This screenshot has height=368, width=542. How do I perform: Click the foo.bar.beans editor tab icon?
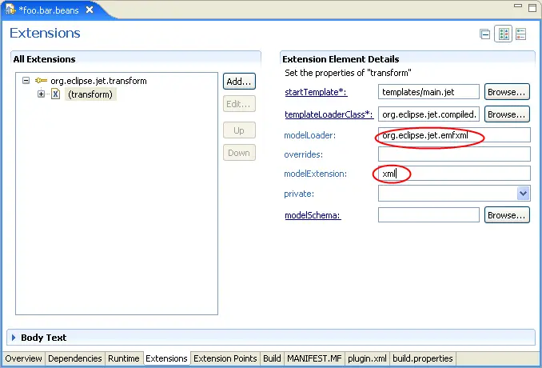(13, 10)
